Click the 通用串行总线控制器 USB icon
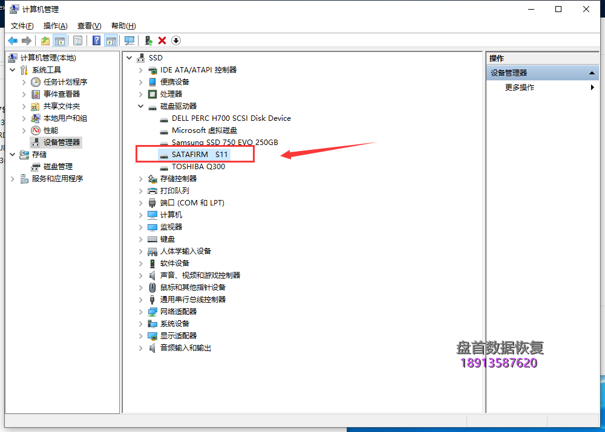The width and height of the screenshot is (605, 432). [152, 300]
